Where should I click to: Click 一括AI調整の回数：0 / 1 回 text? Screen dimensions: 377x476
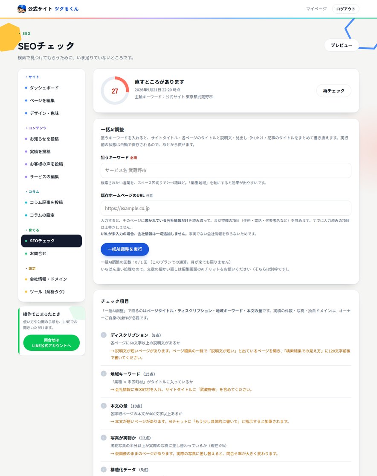point(124,262)
